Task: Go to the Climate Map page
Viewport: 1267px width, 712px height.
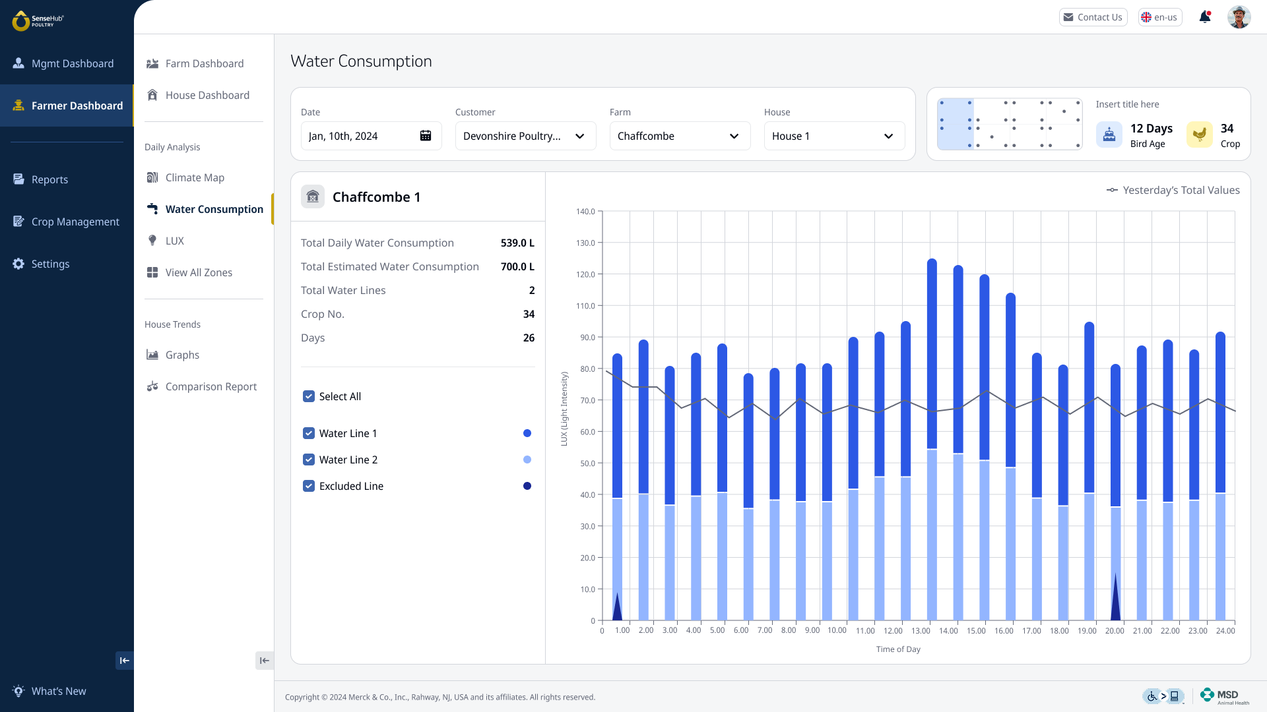Action: (x=195, y=177)
